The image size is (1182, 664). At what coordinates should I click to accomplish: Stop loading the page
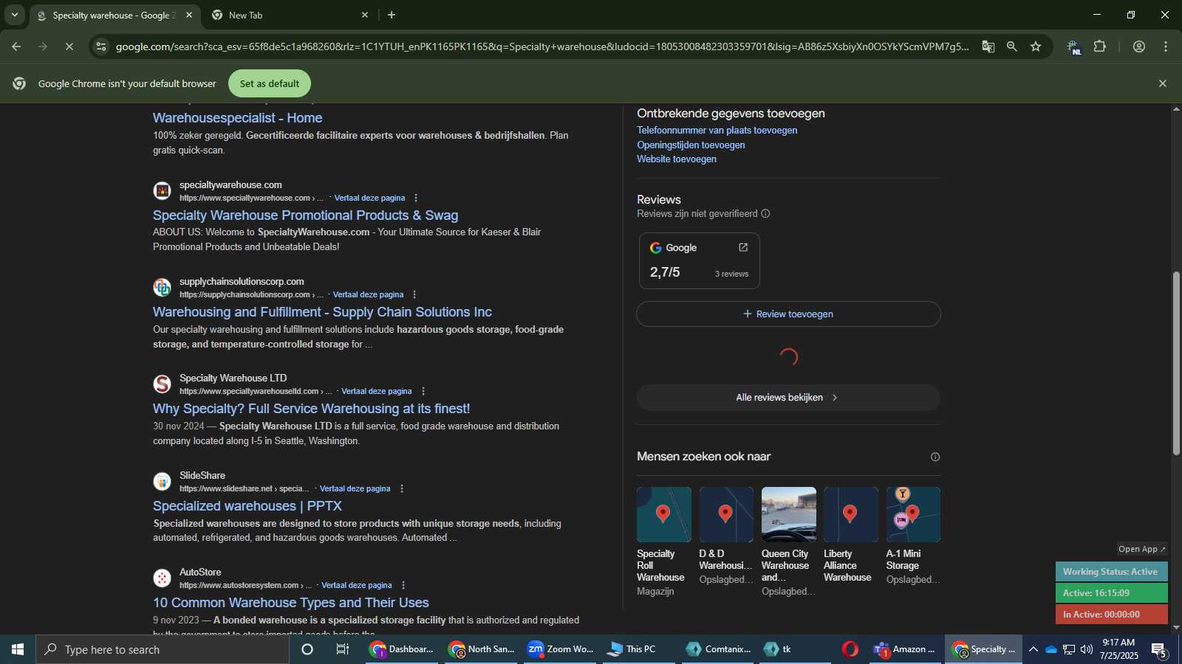69,46
